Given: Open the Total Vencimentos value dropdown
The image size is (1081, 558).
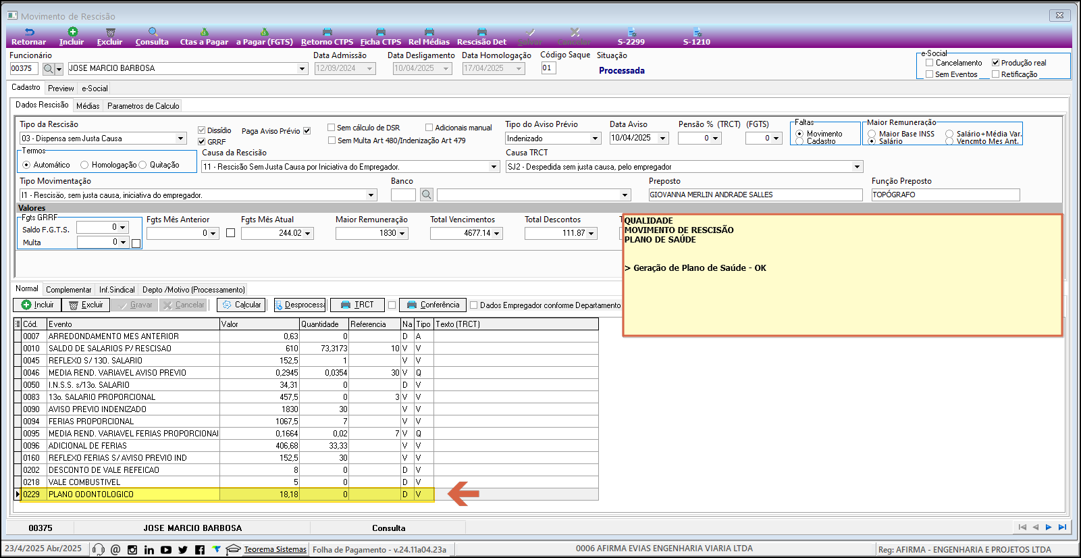Looking at the screenshot, I should 497,234.
